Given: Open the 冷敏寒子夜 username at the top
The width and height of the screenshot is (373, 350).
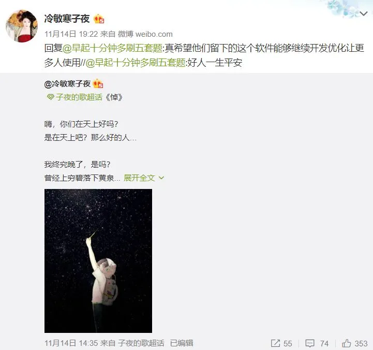Looking at the screenshot, I should pyautogui.click(x=67, y=19).
